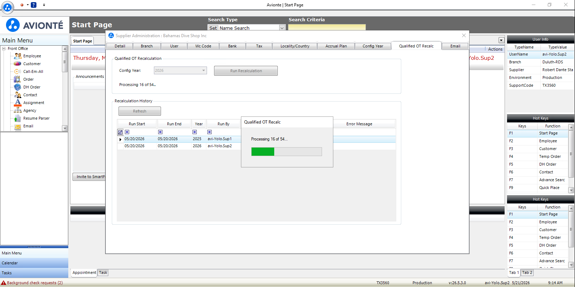Click the red record dot icon
This screenshot has width=575, height=287.
point(22,5)
